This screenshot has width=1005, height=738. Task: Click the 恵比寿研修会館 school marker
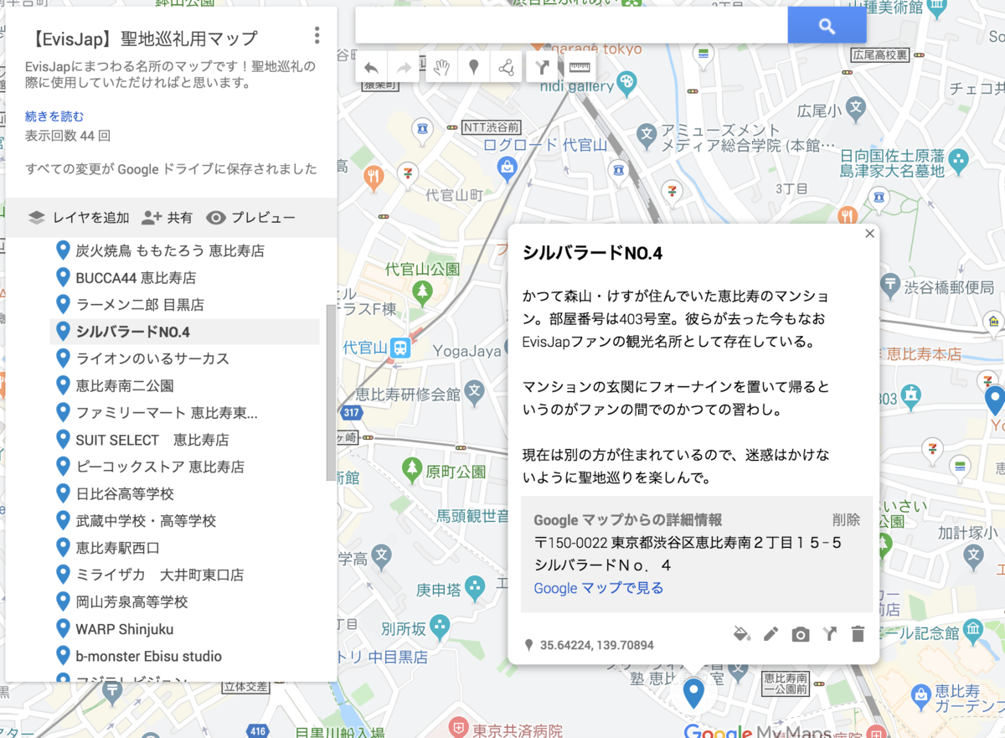[475, 390]
